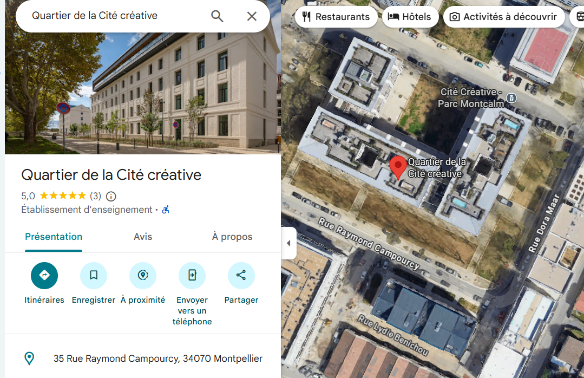This screenshot has height=378, width=584.
Task: Click the rating info circle icon
Action: click(x=111, y=196)
